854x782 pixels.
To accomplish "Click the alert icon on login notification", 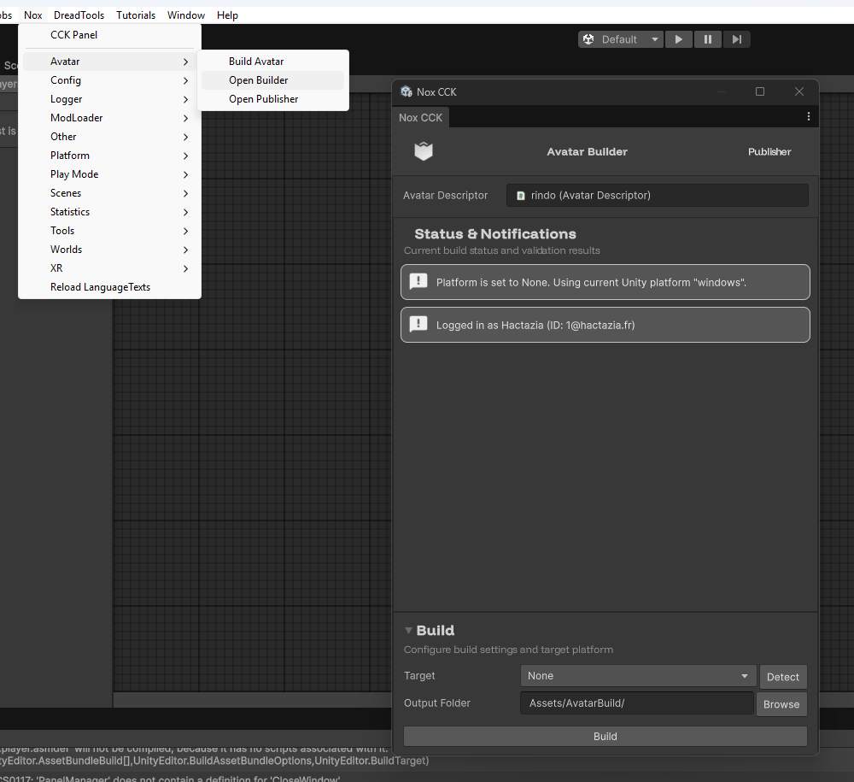I will [418, 325].
